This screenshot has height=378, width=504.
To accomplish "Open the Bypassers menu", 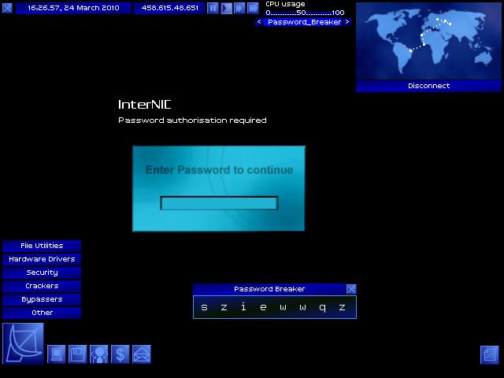I will point(42,299).
